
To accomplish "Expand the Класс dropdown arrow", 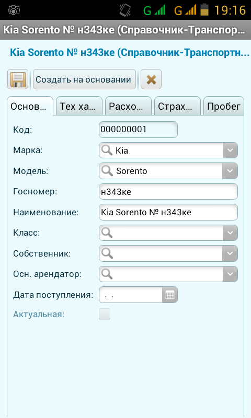I will coord(230,233).
